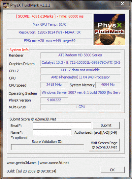This screenshot has width=132, height=179.
Task: Click the Build: [Jul 23 2009] text
Action: point(31,171)
